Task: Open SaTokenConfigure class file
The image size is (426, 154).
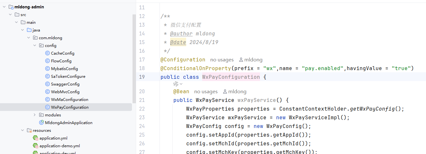Action: pyautogui.click(x=68, y=77)
